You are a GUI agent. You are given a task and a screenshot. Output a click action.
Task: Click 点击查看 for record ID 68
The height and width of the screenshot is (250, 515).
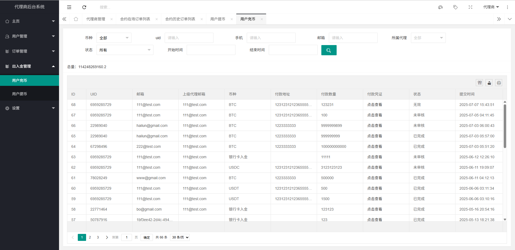click(374, 105)
